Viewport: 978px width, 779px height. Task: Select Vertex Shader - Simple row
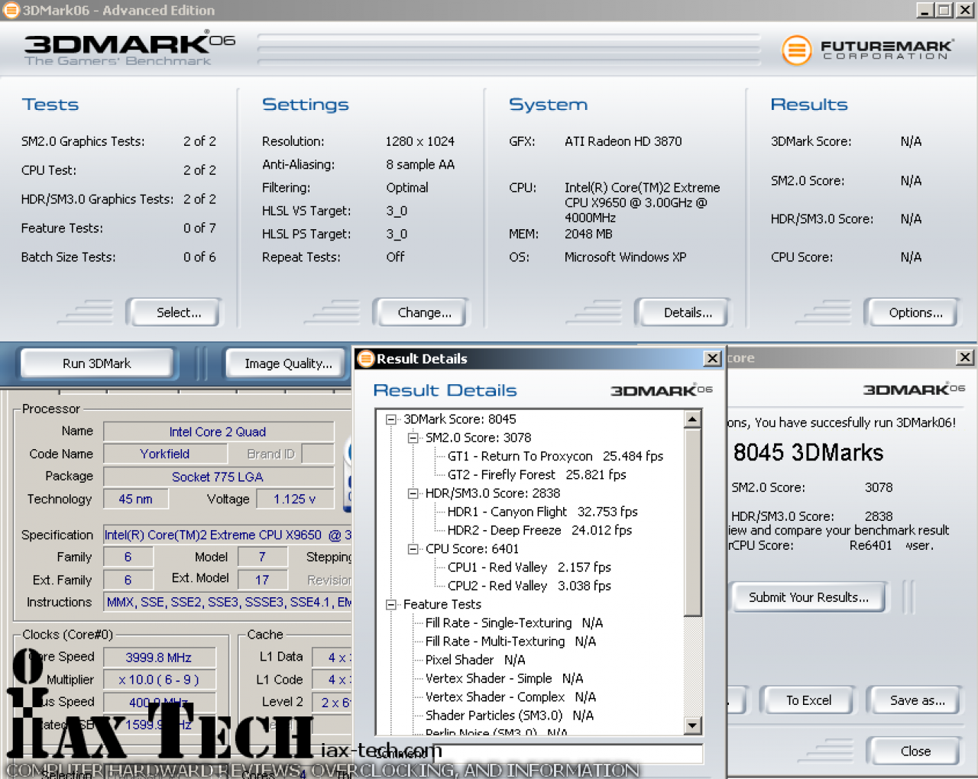(504, 678)
